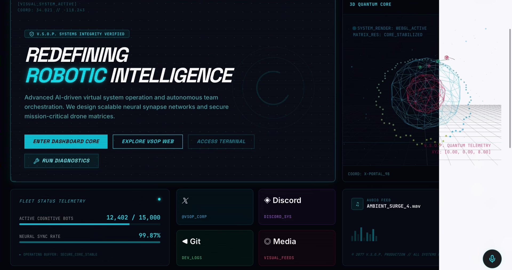Click the wireframe quantum core sphere
This screenshot has height=270, width=512.
point(426,94)
